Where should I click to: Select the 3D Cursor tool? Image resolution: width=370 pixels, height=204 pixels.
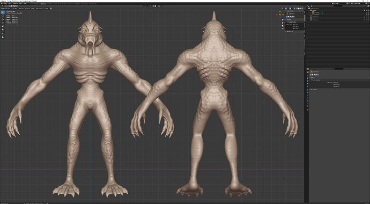3,16
